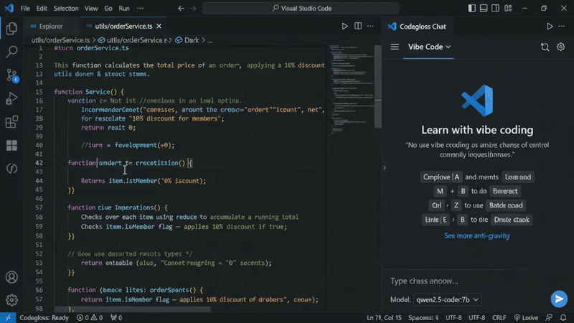
Task: Click the Command Center search box
Action: [301, 8]
